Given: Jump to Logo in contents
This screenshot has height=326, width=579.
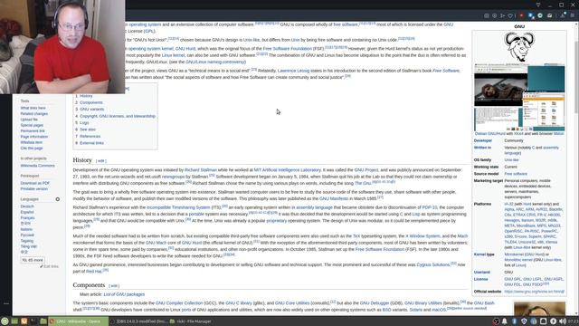Looking at the screenshot, I should [x=84, y=123].
